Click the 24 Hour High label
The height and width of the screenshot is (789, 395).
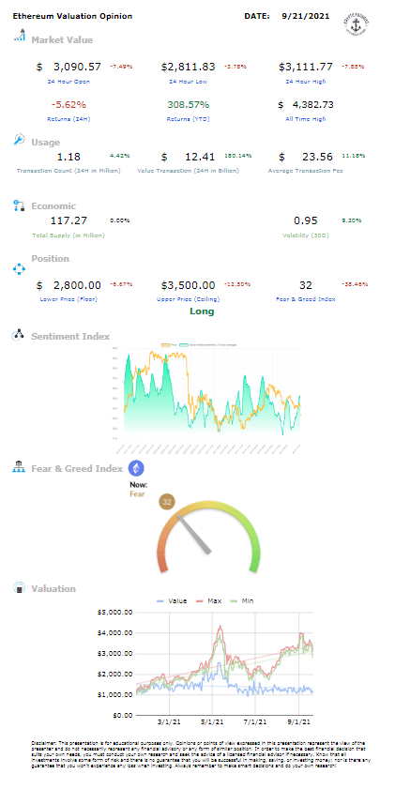click(x=307, y=81)
